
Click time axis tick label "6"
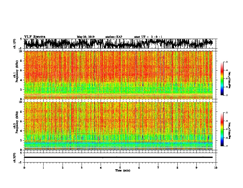coord(139,168)
